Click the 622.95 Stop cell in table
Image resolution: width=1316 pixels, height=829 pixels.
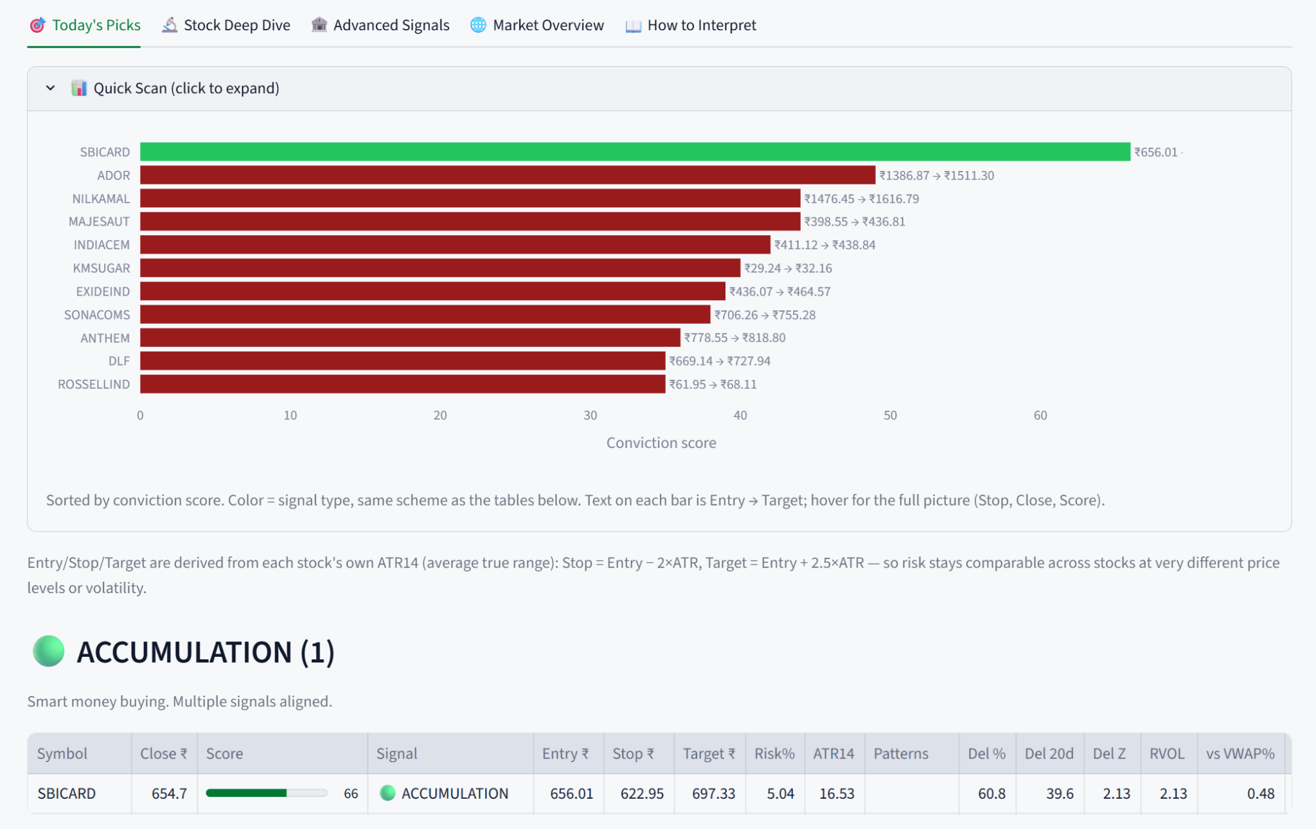(639, 794)
